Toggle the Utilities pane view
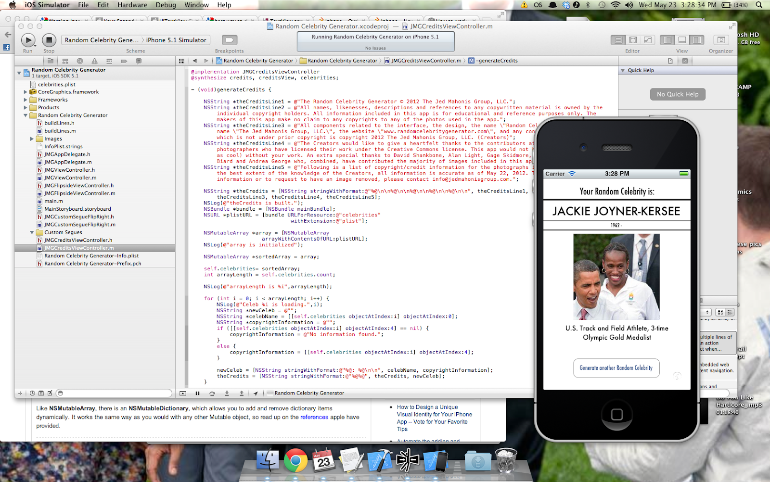The image size is (770, 482). pyautogui.click(x=696, y=40)
